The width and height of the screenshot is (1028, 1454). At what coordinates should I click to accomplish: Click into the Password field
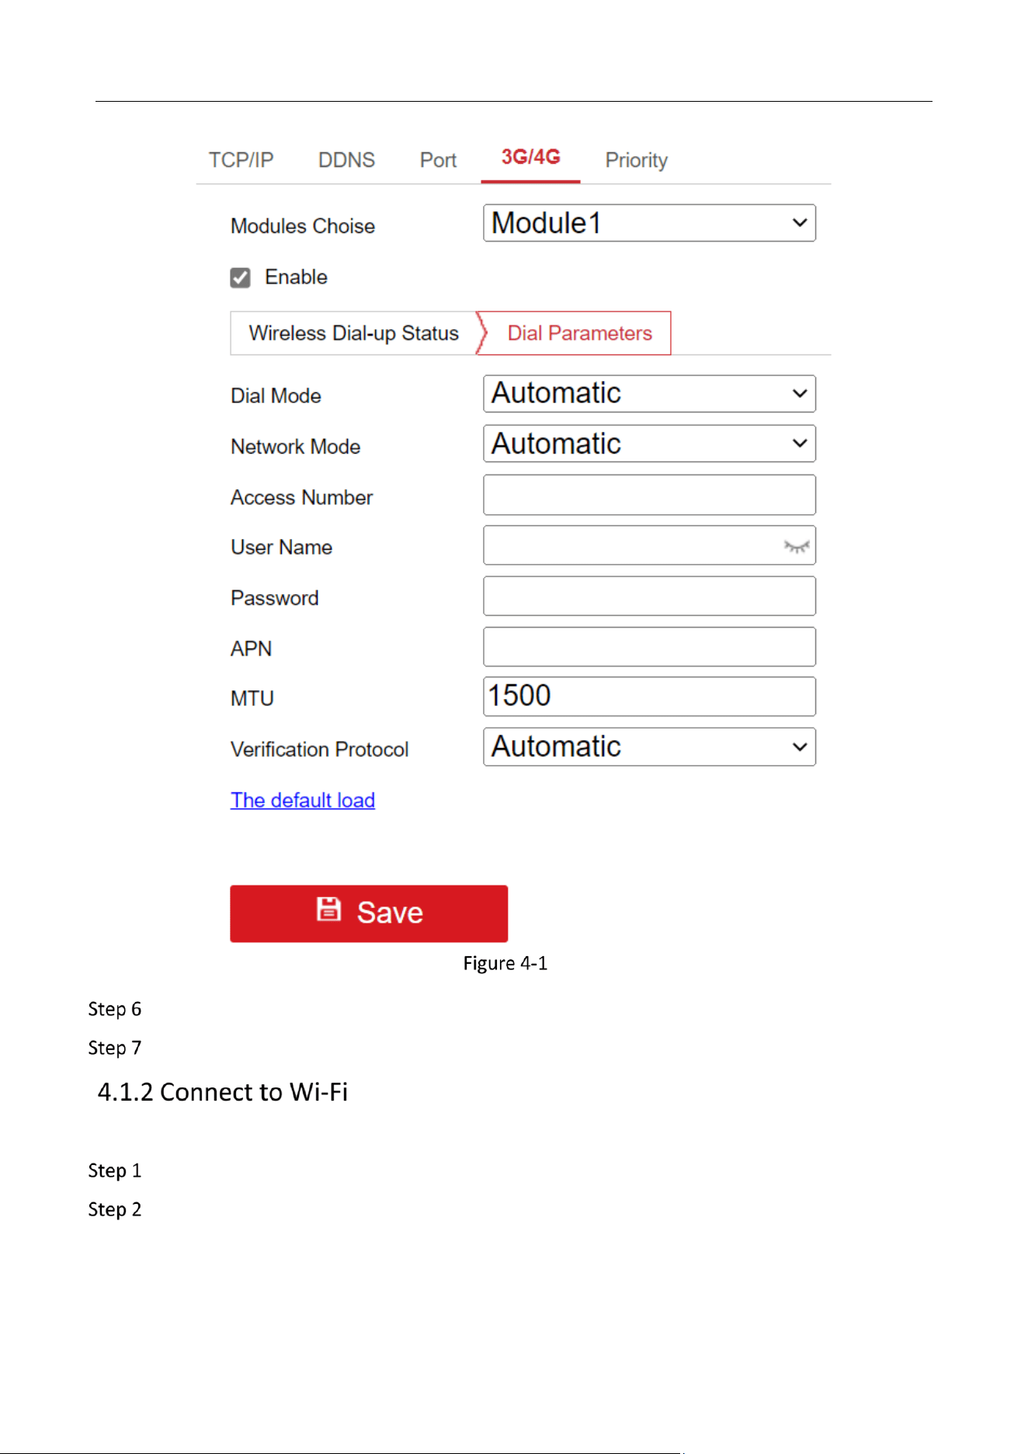pos(649,596)
